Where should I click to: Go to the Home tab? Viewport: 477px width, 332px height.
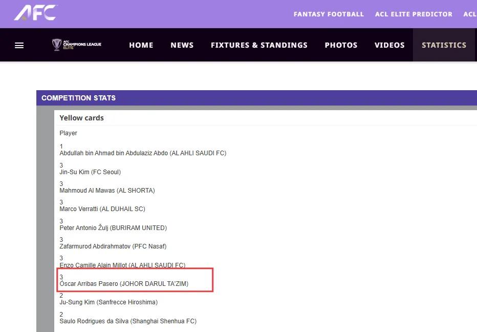coord(141,45)
